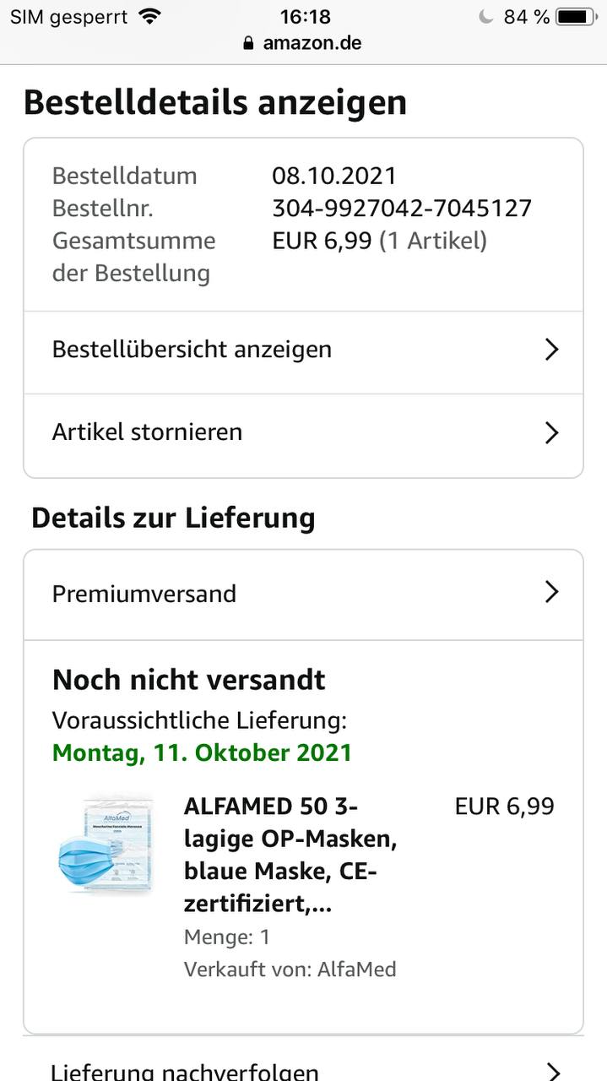This screenshot has height=1081, width=607.
Task: Open Bestellübersicht anzeigen
Action: [192, 350]
